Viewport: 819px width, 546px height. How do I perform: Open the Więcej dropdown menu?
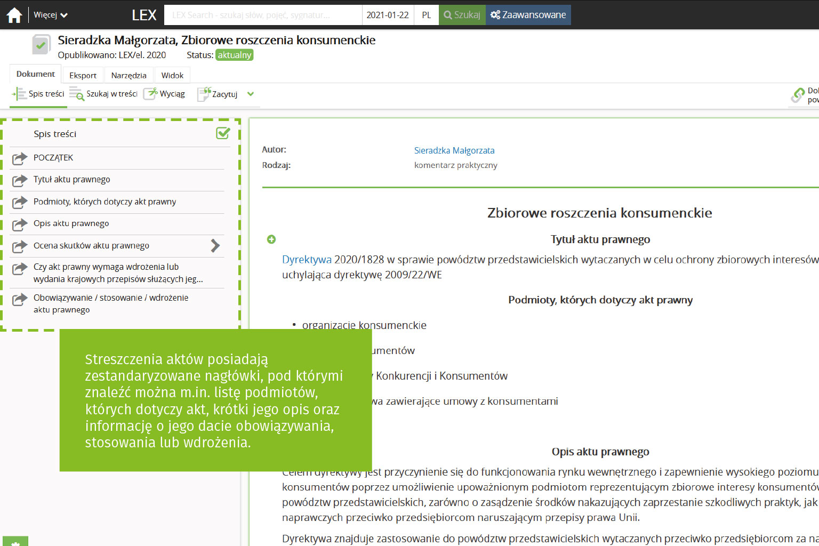51,15
